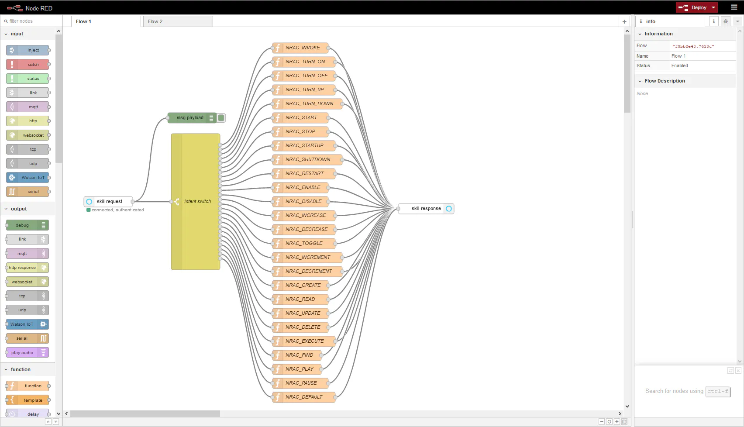Viewport: 744px width, 427px height.
Task: Add a new flow with plus button
Action: tap(624, 21)
